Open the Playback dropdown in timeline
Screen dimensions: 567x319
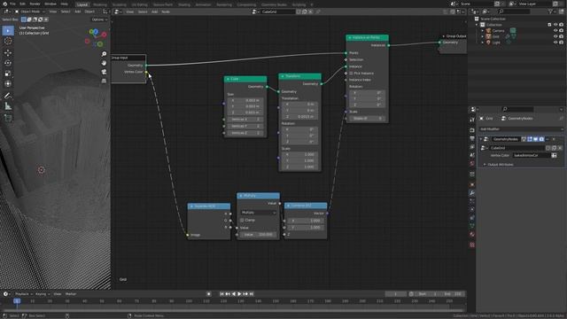(x=24, y=294)
